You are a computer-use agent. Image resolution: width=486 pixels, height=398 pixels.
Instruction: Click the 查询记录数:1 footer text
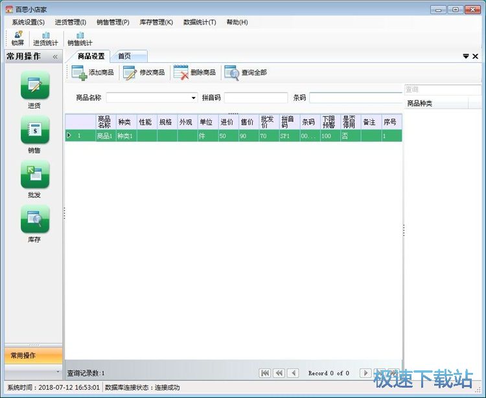pos(86,373)
